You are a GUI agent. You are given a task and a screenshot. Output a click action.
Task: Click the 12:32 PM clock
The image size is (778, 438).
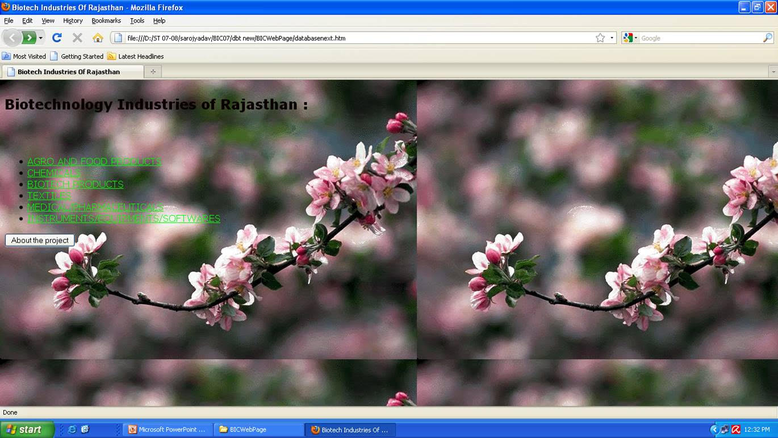pyautogui.click(x=757, y=429)
